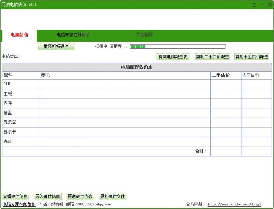The width and height of the screenshot is (274, 209).
Task: Select the 界面截图 tab
Action: coord(144,35)
